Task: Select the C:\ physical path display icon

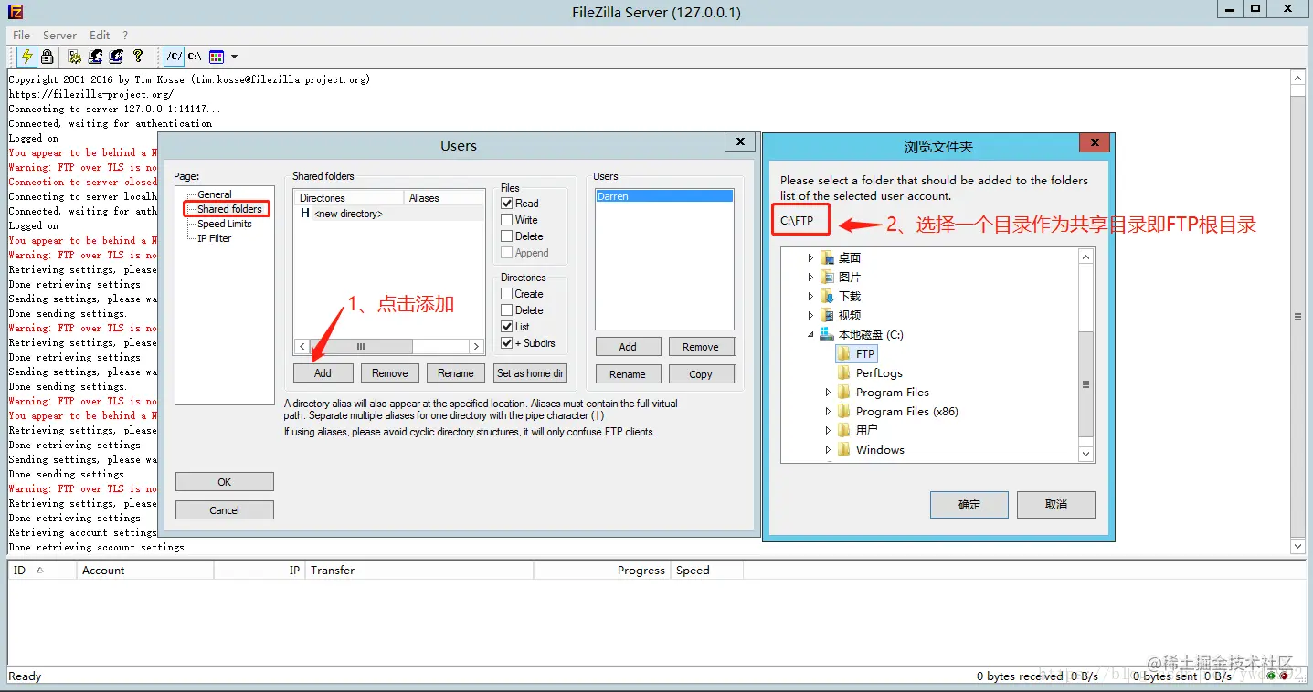Action: 195,57
